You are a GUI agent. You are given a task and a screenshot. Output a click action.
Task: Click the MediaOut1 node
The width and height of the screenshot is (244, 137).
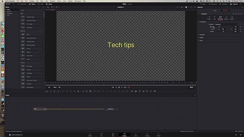pyautogui.click(x=111, y=109)
